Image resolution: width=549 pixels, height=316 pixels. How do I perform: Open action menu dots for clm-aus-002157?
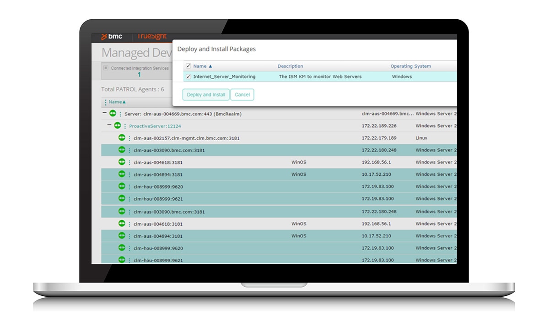click(x=129, y=138)
